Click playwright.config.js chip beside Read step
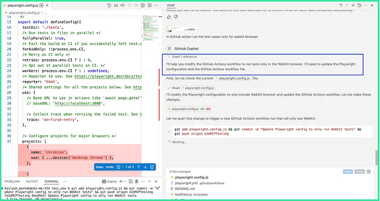 pos(198,88)
